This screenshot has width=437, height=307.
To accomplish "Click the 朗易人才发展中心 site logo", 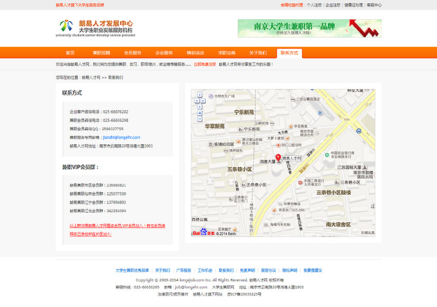I will (96, 28).
